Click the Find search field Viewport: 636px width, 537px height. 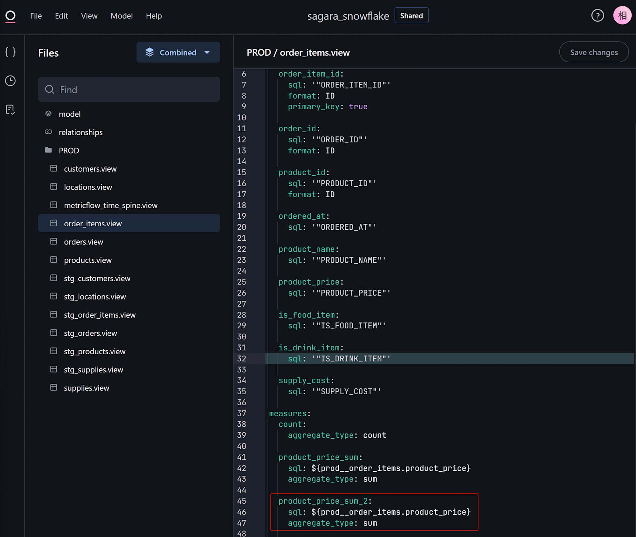coord(129,89)
